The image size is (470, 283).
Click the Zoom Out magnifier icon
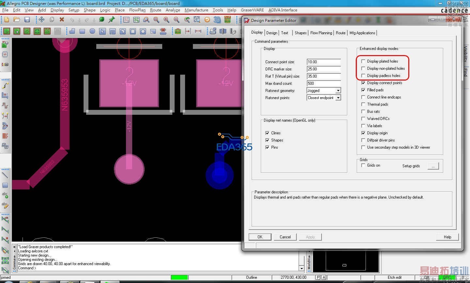[177, 20]
